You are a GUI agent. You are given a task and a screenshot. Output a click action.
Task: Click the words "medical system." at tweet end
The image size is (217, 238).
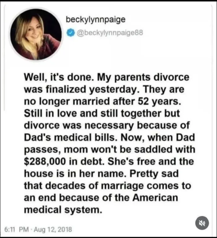pos(63,209)
